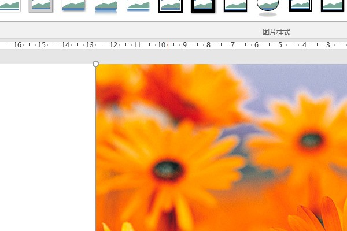Apply the soft-edge rectangle picture style

(138, 6)
